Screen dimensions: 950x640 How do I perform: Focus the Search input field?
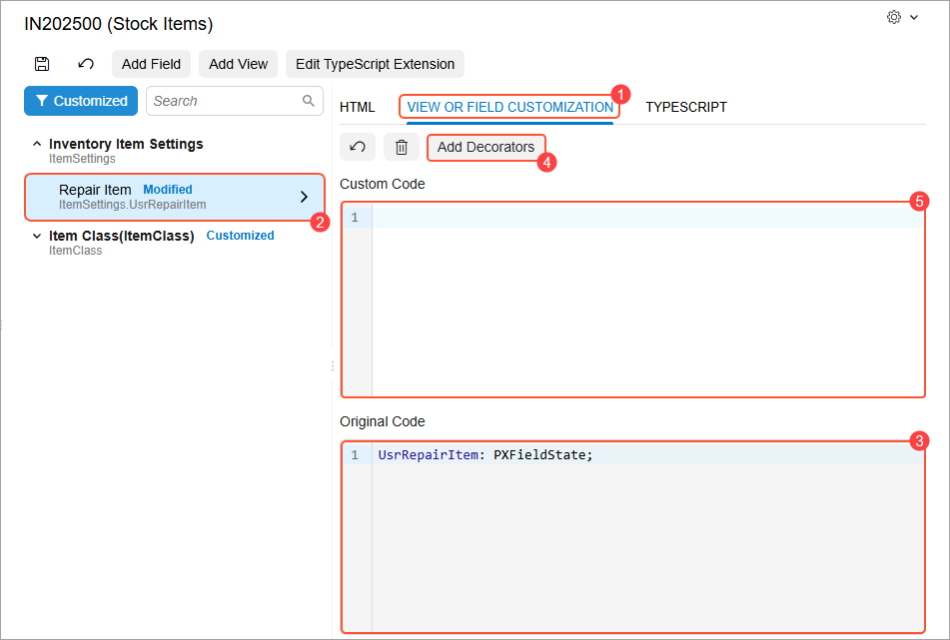point(224,101)
